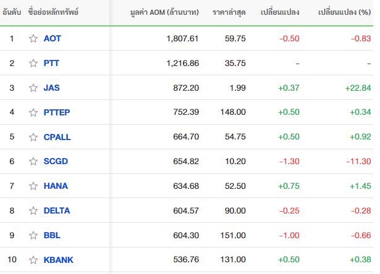Screen dimensions: 380x274
Task: Sort by มูลค่า AOM column header
Action: 164,12
